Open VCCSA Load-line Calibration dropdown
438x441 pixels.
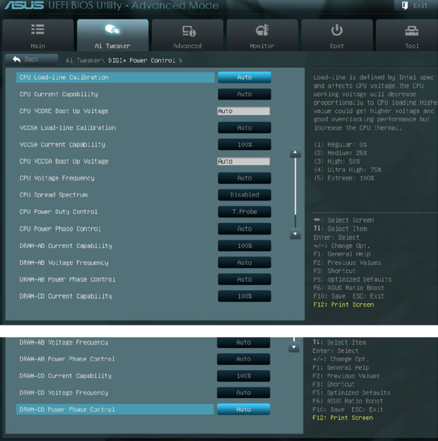pos(244,128)
